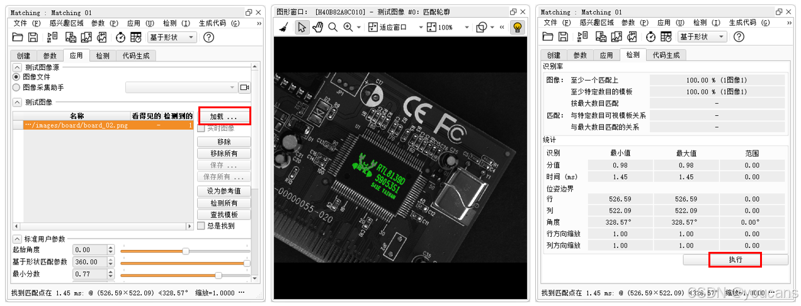Click load model parameters icon in left window
Viewport: 801px width, 306px height.
pos(53,37)
